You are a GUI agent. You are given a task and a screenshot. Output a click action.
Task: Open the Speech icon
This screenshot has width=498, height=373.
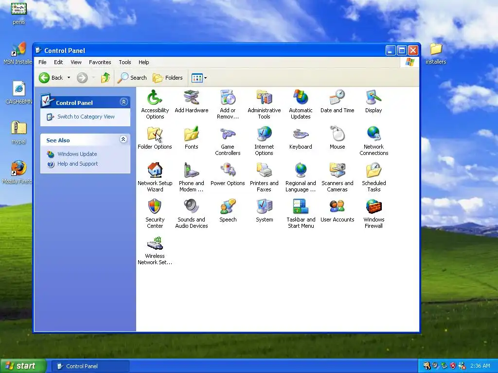[x=228, y=211]
